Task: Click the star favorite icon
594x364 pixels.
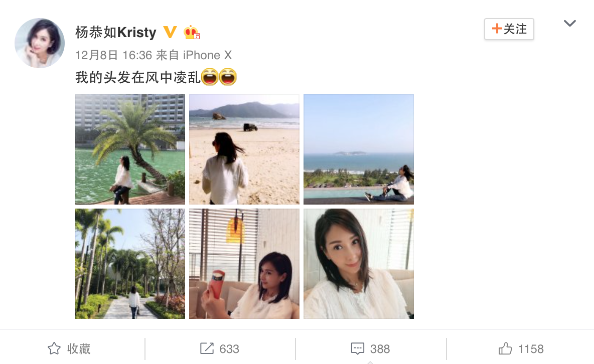Action: pos(54,348)
